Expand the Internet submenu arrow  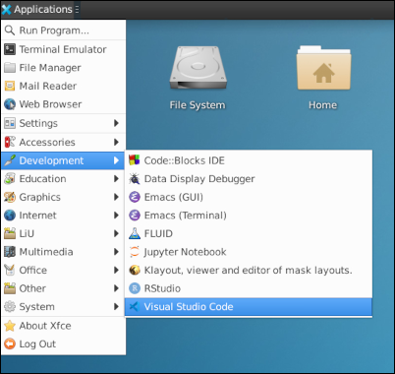pos(116,216)
